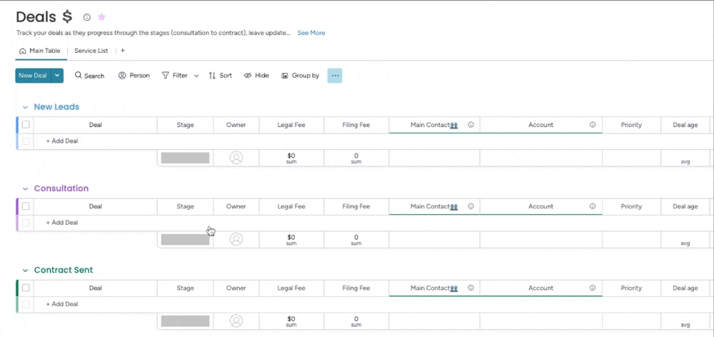Open the three-dots more options button

[x=335, y=76]
